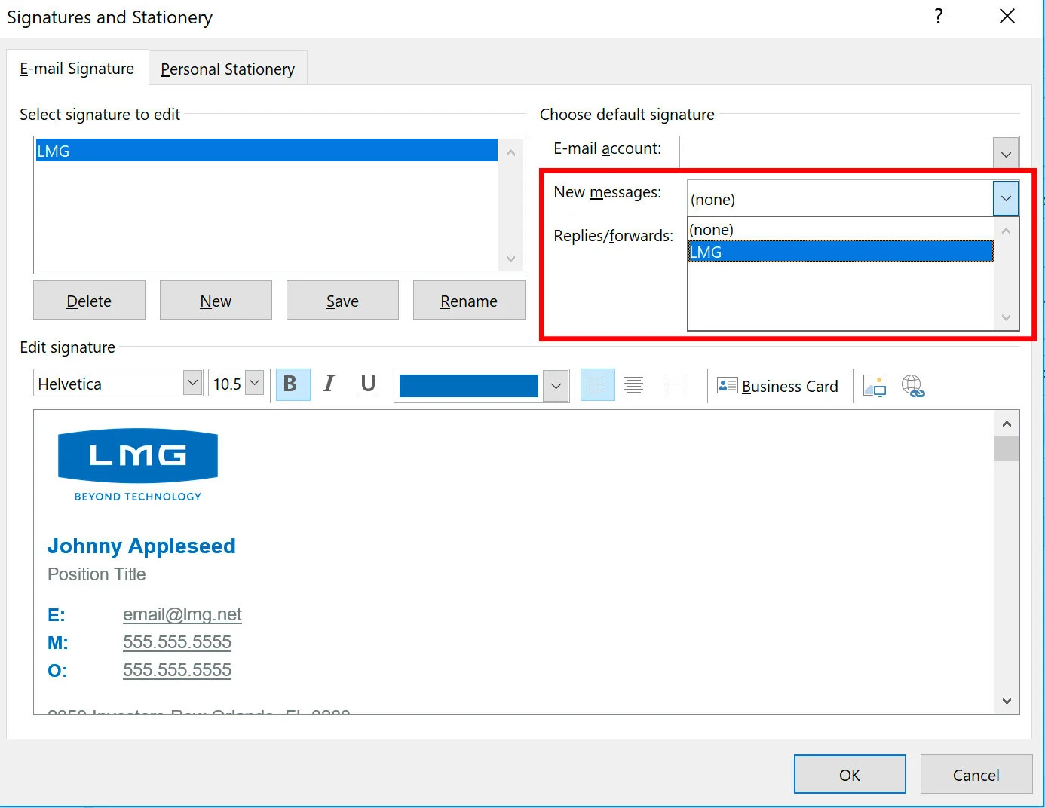1045x808 pixels.
Task: Click the blue font color swatch
Action: [x=468, y=386]
